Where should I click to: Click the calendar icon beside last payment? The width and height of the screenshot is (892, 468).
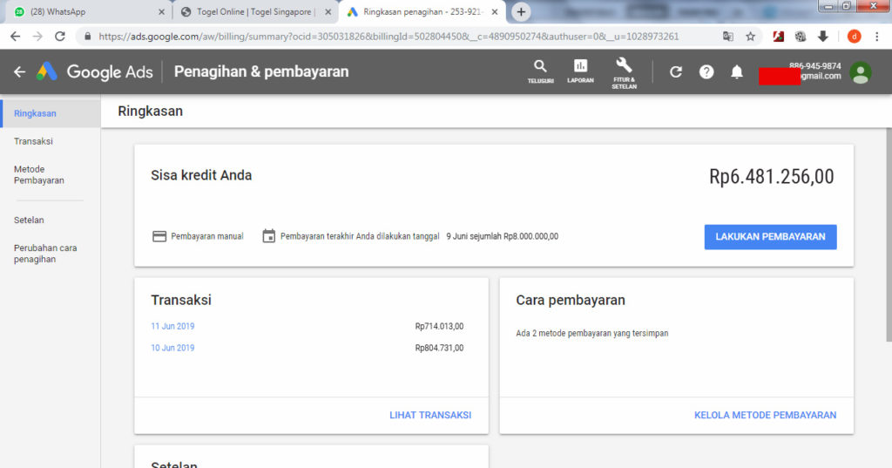tap(268, 235)
